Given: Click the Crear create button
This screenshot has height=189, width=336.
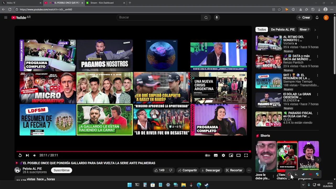Looking at the screenshot, I should [304, 17].
